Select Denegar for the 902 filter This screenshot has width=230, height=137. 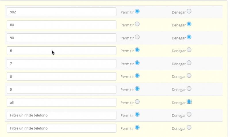click(189, 11)
